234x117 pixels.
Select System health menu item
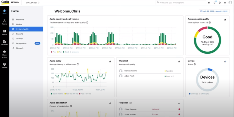click(26, 29)
